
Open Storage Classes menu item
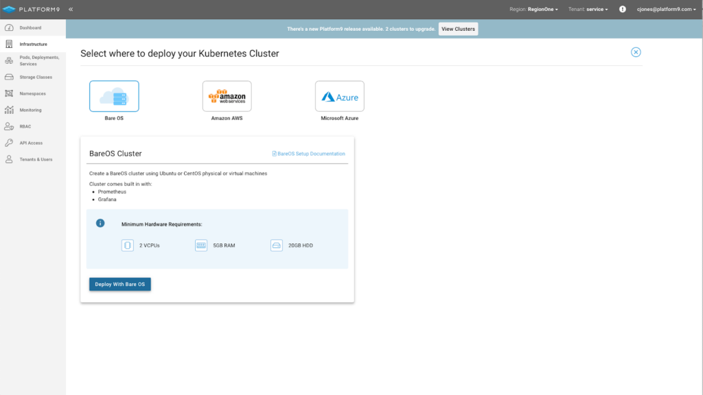point(33,77)
